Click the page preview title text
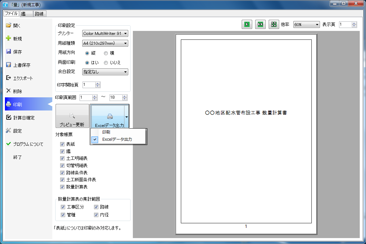 [x=246, y=113]
